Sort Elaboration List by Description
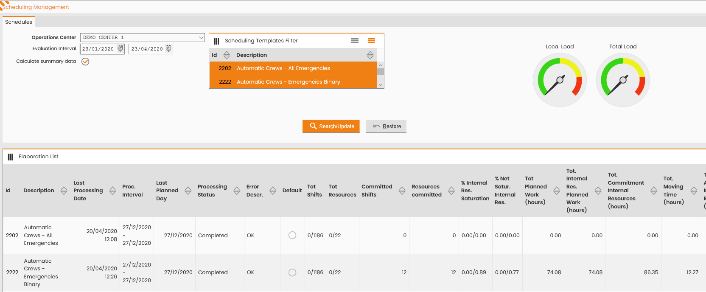 pyautogui.click(x=64, y=191)
